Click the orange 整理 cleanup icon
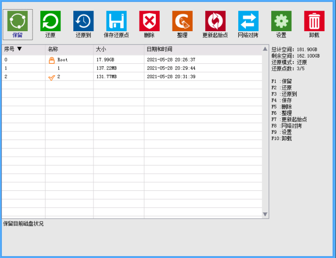The width and height of the screenshot is (336, 258). point(183,21)
